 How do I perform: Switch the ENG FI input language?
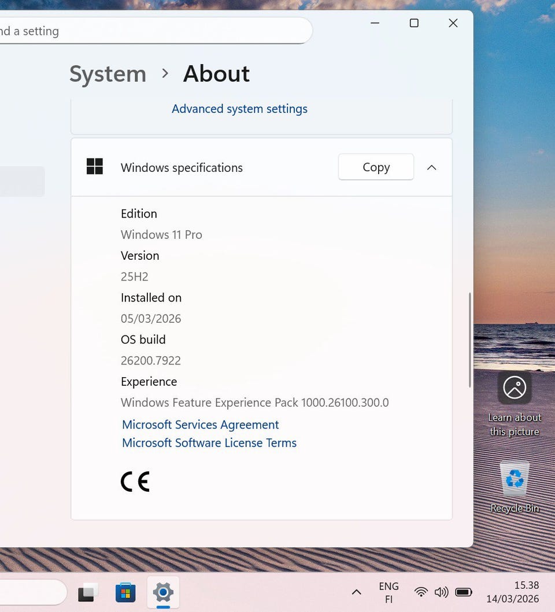[389, 592]
